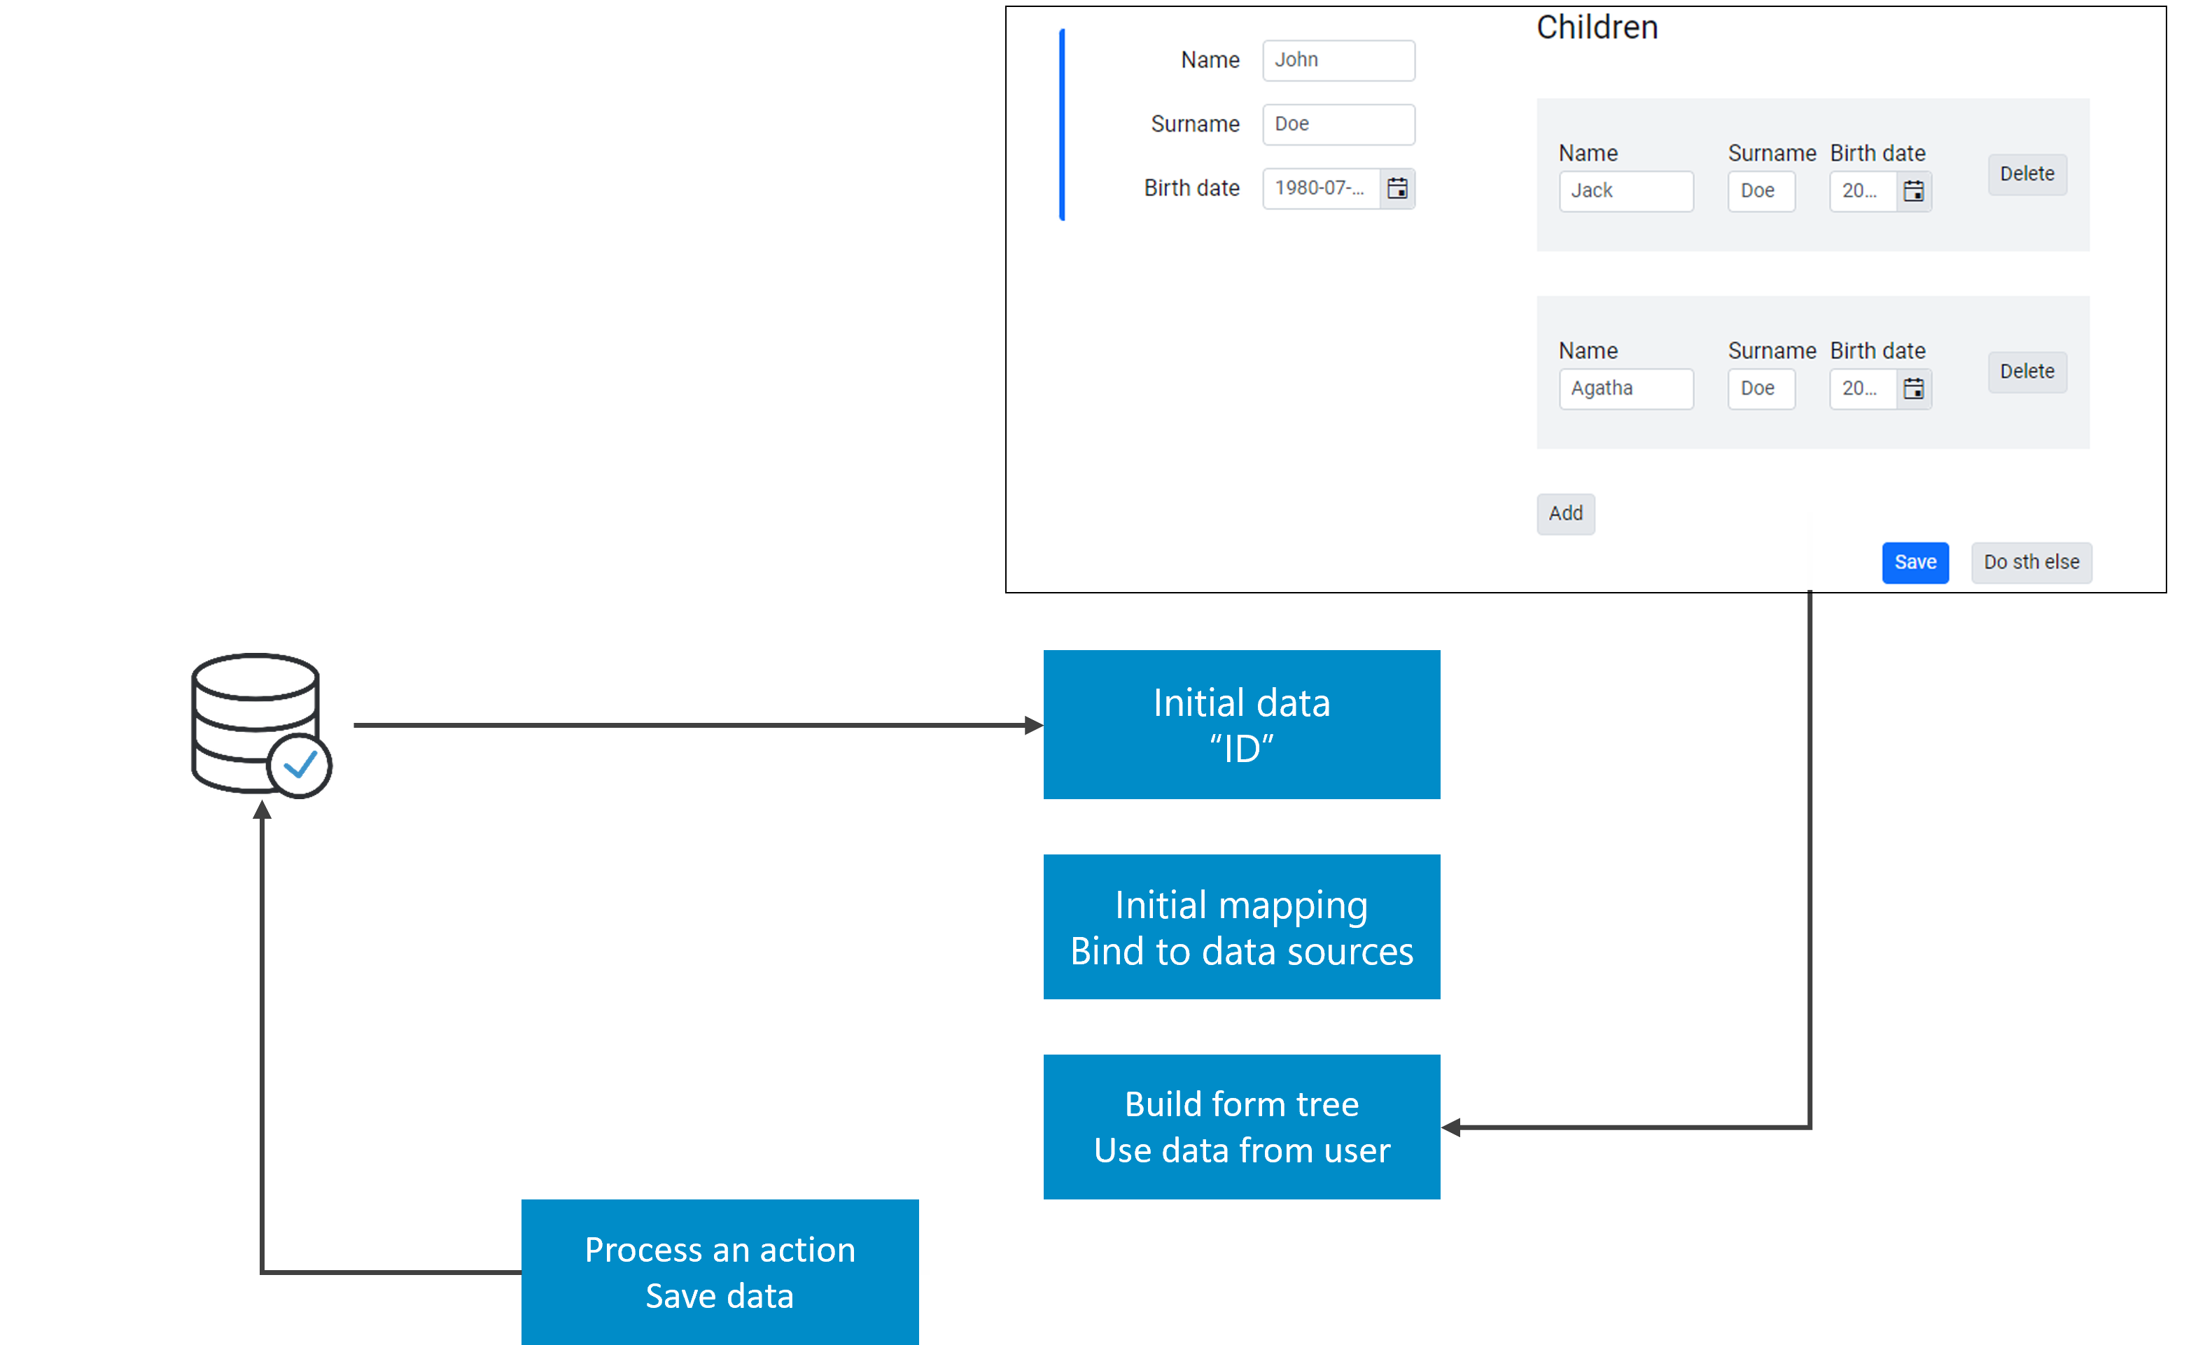2198x1345 pixels.
Task: Focus the Birth date field showing 1980-07
Action: [x=1321, y=188]
